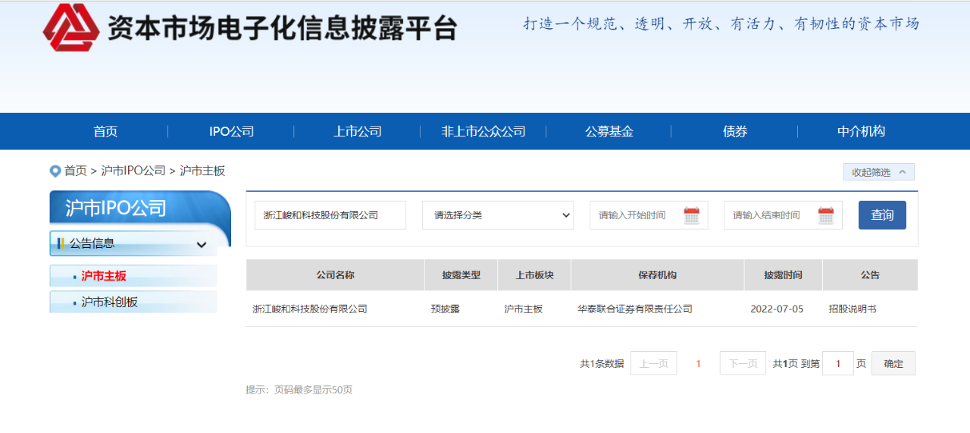Click 沪市IPO公司 in the breadcrumb

point(133,171)
